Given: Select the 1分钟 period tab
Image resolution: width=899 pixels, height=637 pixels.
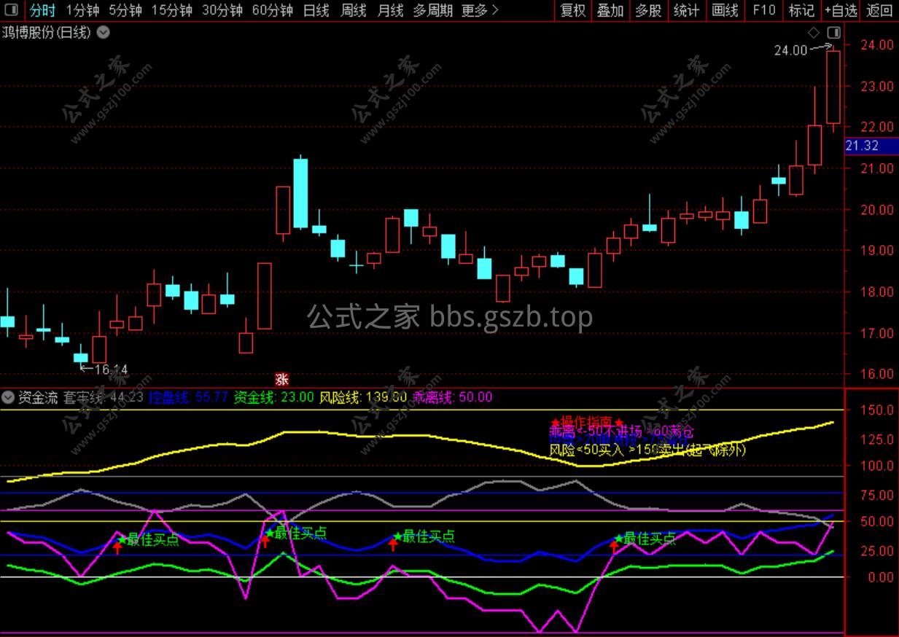Looking at the screenshot, I should [82, 10].
